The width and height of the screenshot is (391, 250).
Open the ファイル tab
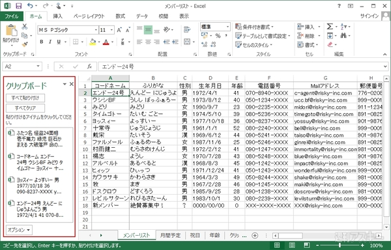click(x=12, y=16)
